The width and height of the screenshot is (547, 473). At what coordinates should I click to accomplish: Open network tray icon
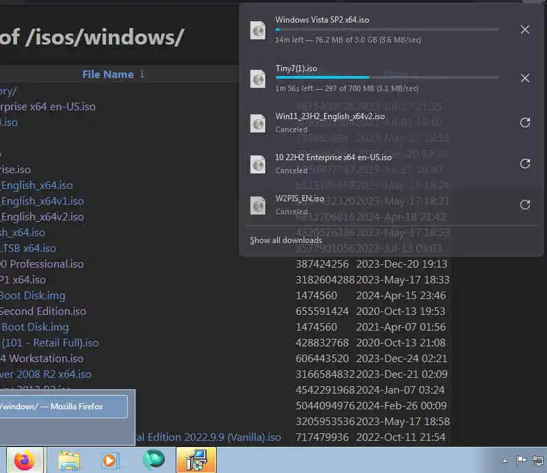coord(538,461)
